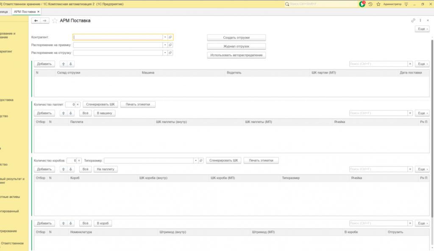Click В машину button
The width and height of the screenshot is (434, 251).
click(x=104, y=113)
